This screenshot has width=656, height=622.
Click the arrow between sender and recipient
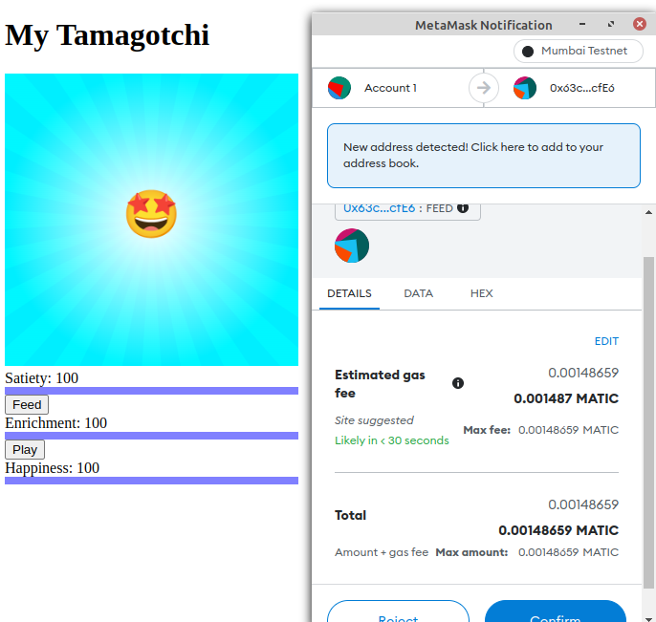coord(484,88)
